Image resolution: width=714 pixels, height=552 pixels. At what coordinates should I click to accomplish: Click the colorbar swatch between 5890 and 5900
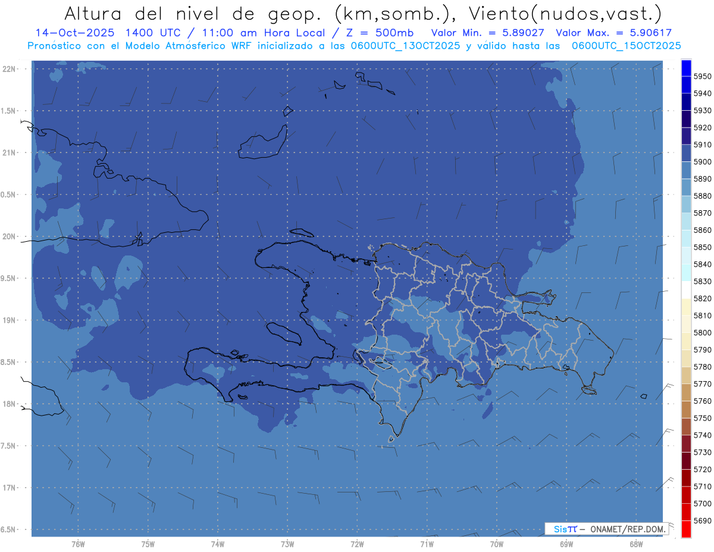[x=686, y=170]
